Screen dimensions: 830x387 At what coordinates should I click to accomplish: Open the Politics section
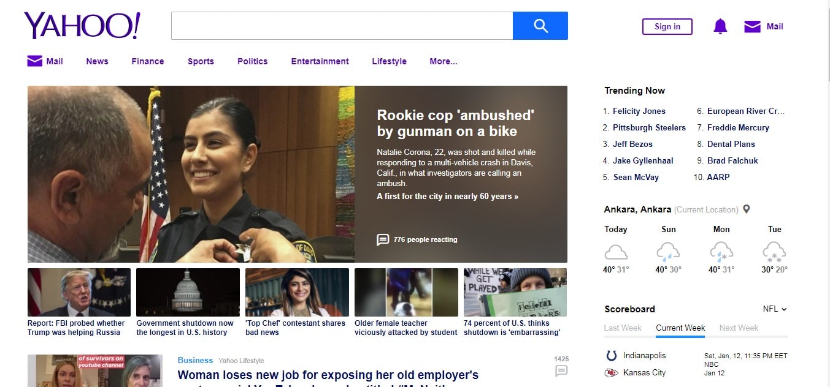[253, 61]
